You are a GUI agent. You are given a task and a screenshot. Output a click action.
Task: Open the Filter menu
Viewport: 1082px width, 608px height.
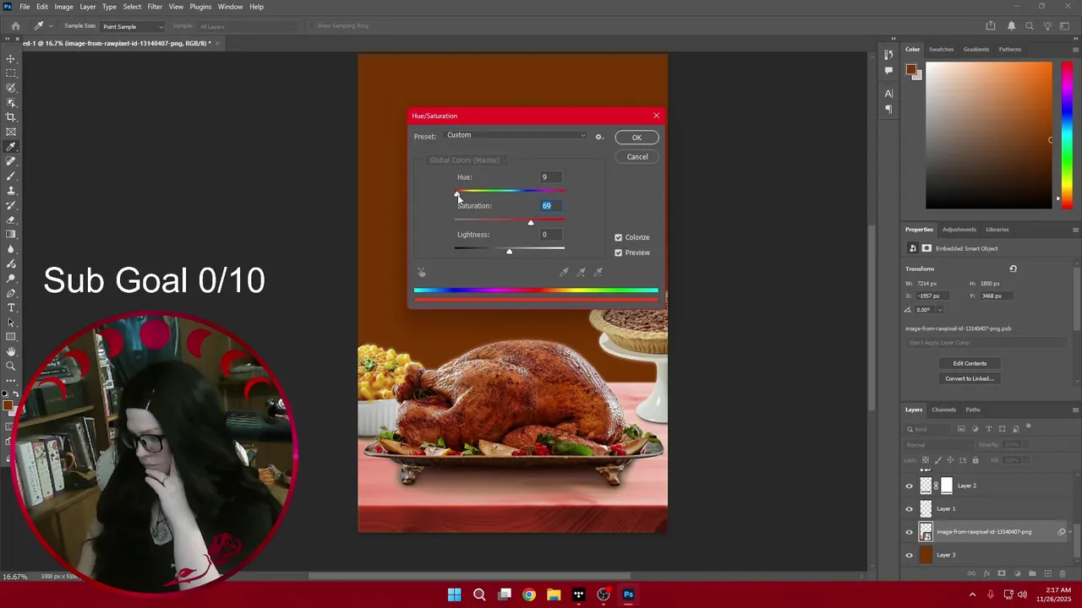pos(155,7)
